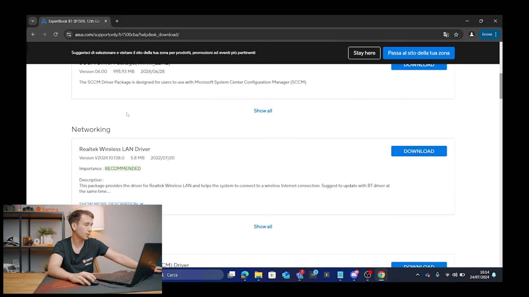Click the microphone tray icon
Viewport: 529px width, 297px height.
point(438,275)
